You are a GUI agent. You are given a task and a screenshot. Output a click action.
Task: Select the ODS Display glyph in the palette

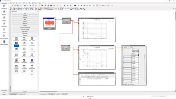pyautogui.click(x=24, y=55)
